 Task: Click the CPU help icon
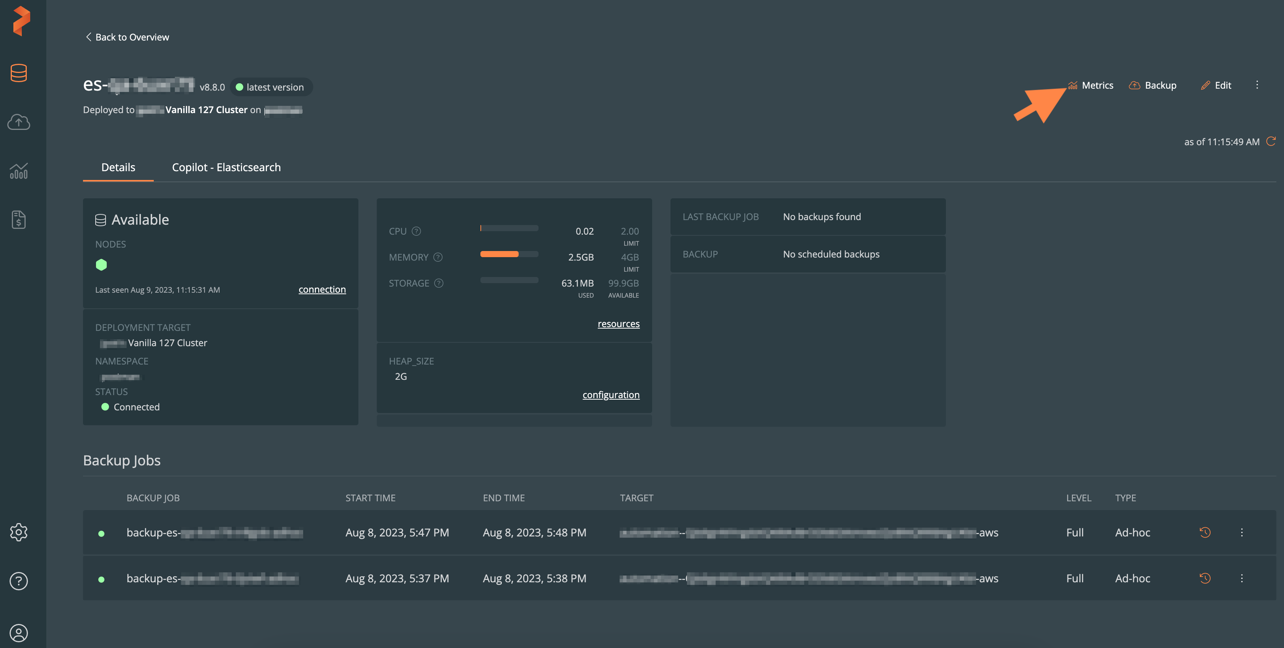[416, 231]
